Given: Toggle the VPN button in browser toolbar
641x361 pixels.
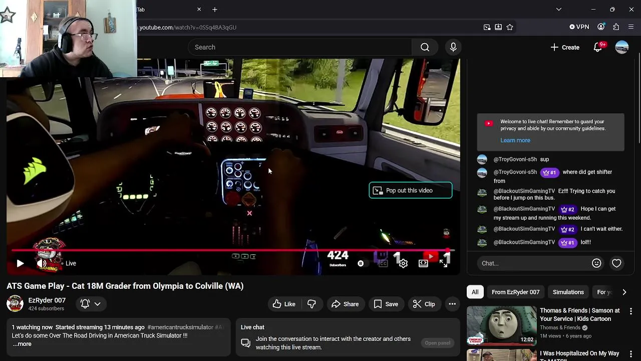Looking at the screenshot, I should (x=579, y=27).
